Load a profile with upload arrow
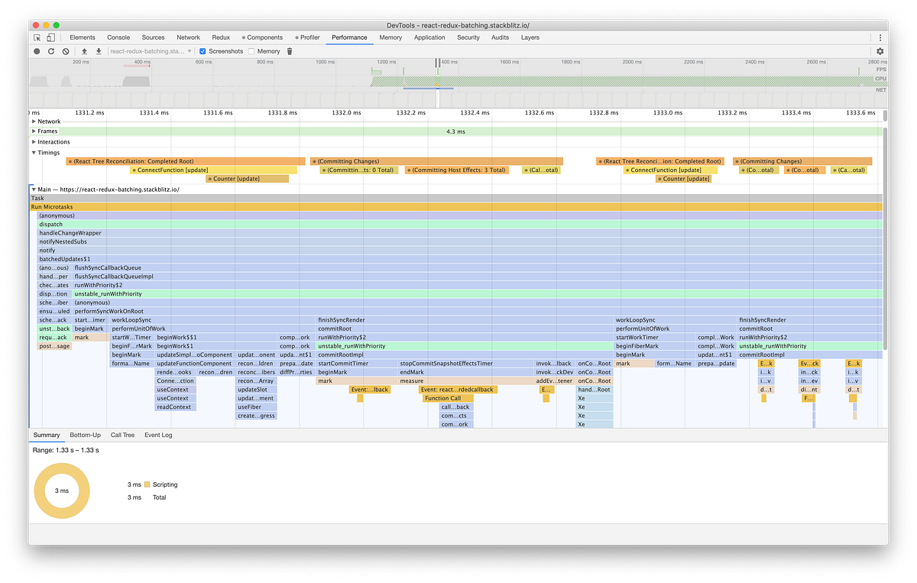917x583 pixels. click(x=84, y=51)
